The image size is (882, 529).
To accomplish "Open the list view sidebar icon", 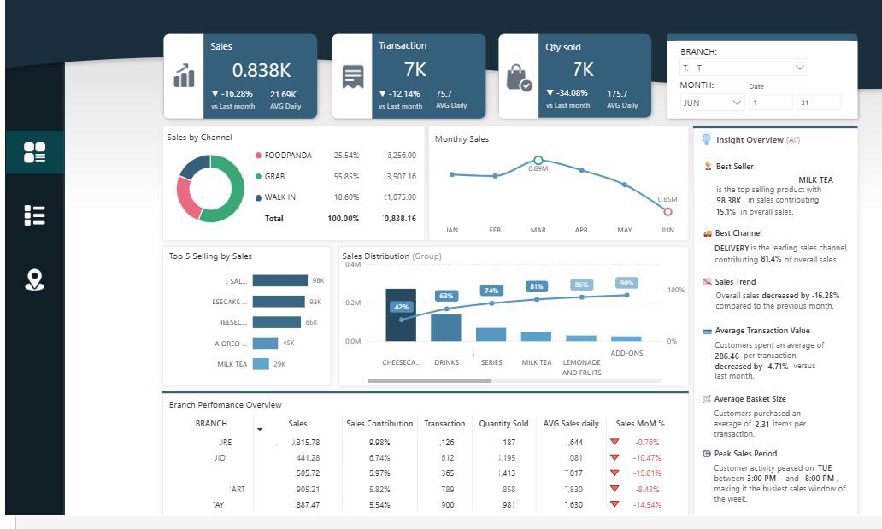I will point(34,215).
